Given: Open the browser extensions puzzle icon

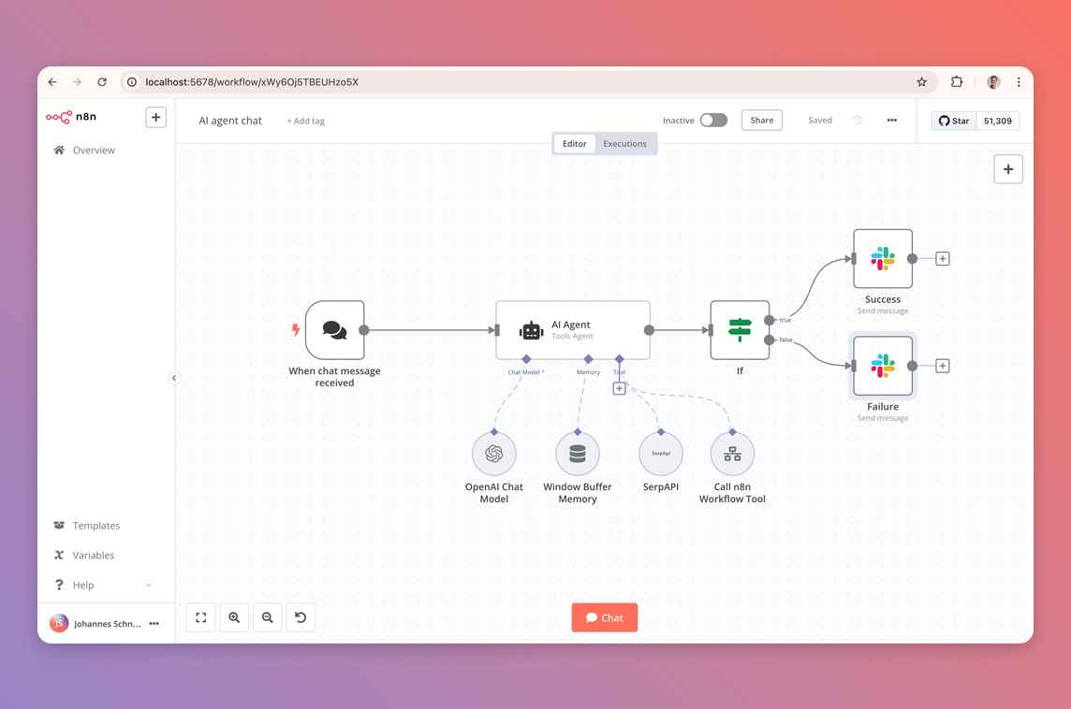Looking at the screenshot, I should (x=956, y=82).
